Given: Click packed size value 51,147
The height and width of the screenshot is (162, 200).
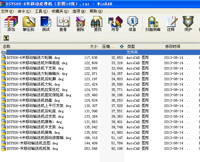Looking at the screenshot, I should point(117,138).
